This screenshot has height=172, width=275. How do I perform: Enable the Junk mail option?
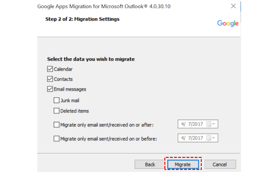[x=56, y=101]
